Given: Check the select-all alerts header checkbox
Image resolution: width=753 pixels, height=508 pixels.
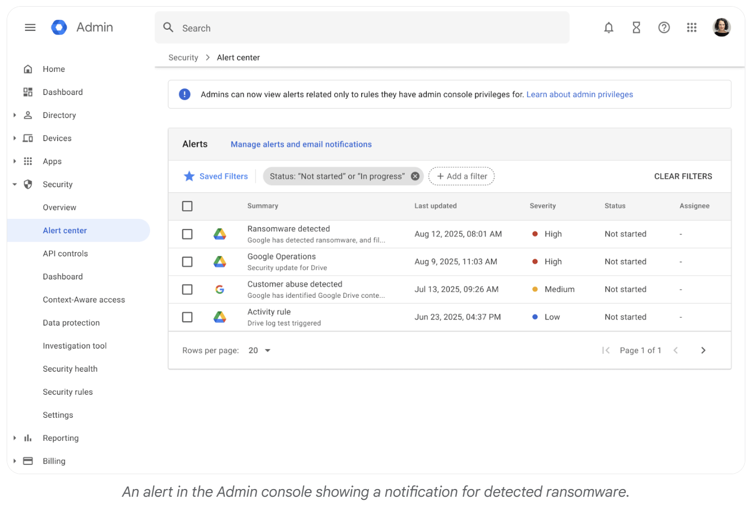Looking at the screenshot, I should 187,206.
